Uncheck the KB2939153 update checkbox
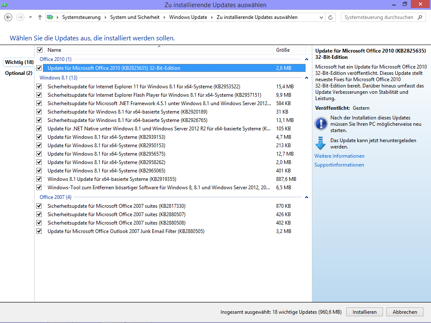This screenshot has width=431, height=323. pyautogui.click(x=39, y=137)
